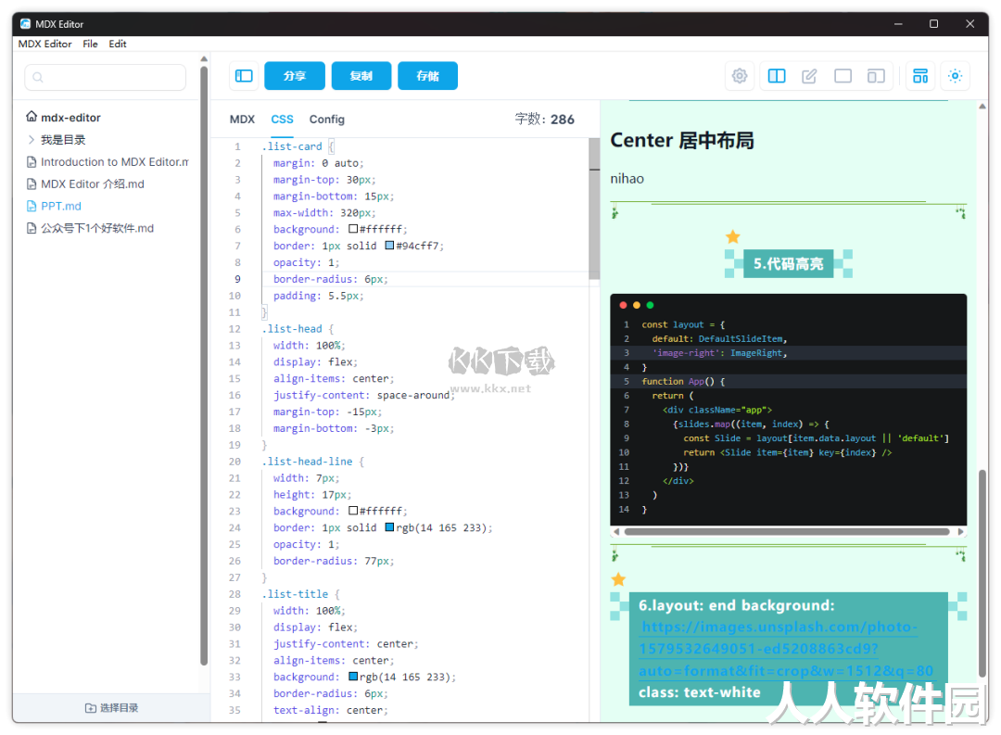The width and height of the screenshot is (1001, 735).
Task: Toggle light/dark theme sun icon
Action: point(955,76)
